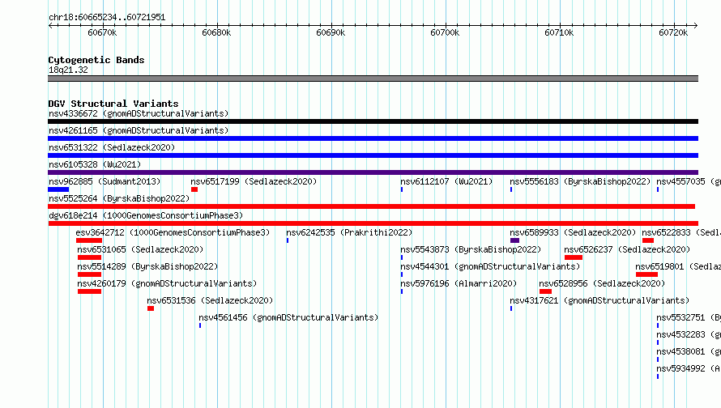Image resolution: width=721 pixels, height=408 pixels.
Task: Open nsv6531065 (Sedlazeck2020) label
Action: coord(140,249)
